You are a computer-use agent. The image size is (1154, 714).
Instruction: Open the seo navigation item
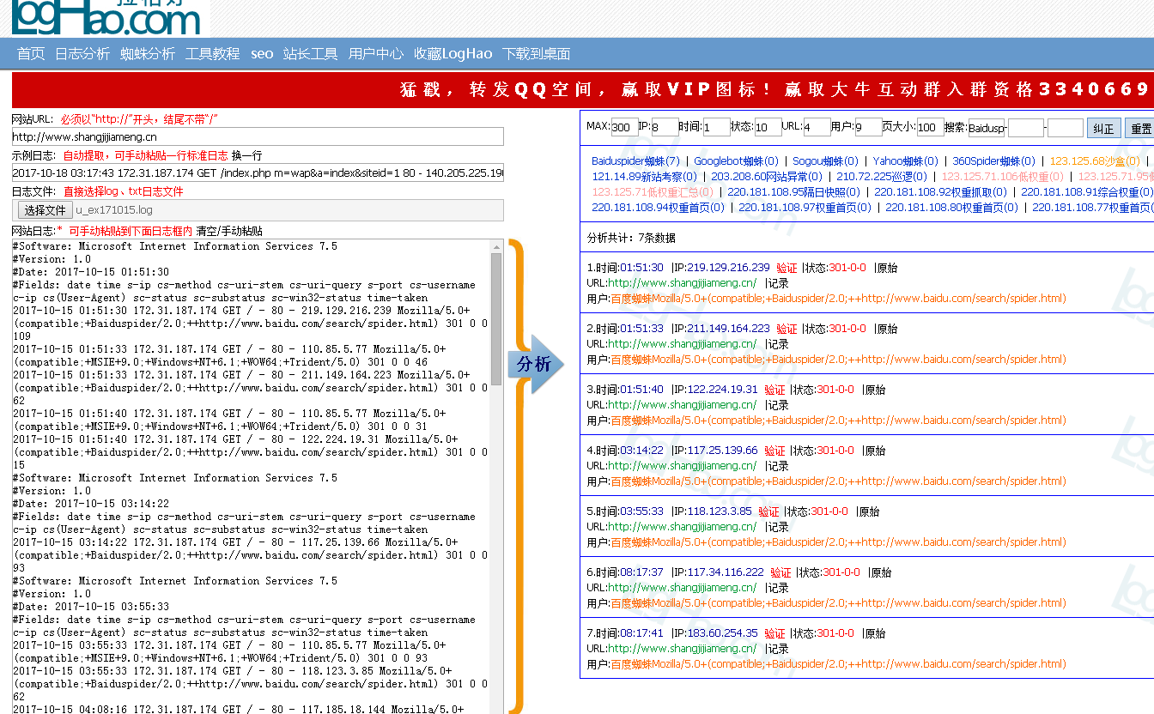click(x=262, y=53)
